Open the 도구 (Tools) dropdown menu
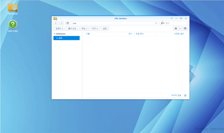 95,28
